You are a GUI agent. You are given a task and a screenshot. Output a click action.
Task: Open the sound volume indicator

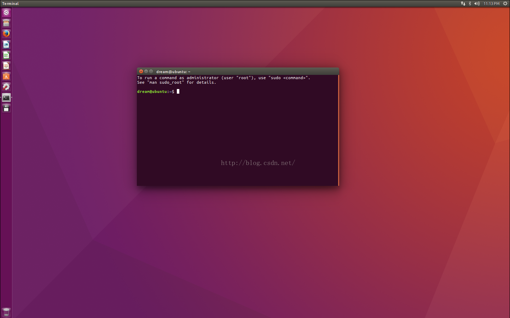tap(477, 4)
